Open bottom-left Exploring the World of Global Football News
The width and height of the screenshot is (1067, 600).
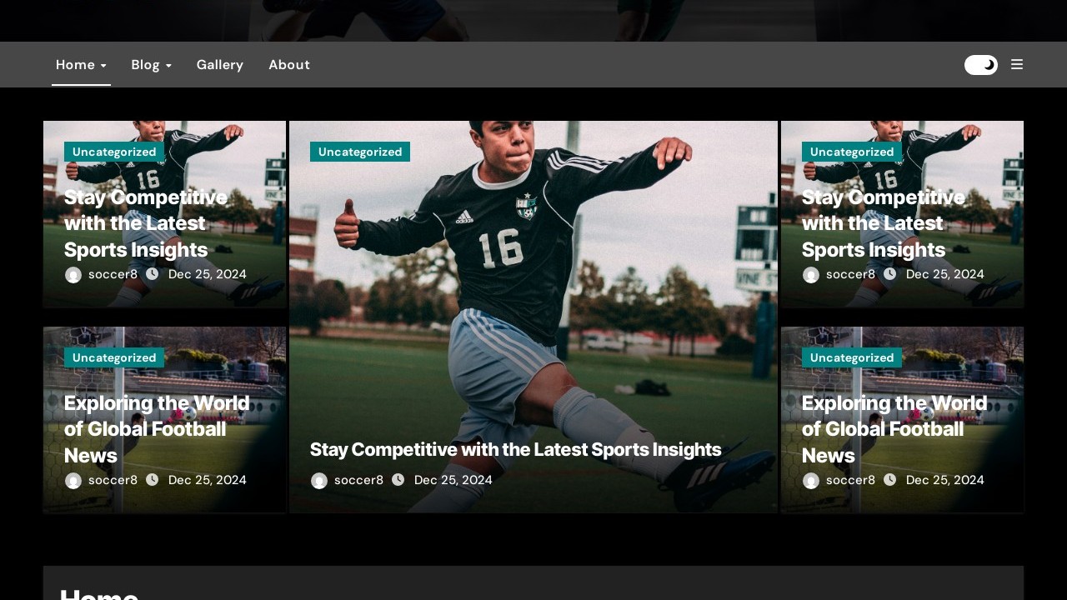(x=157, y=429)
